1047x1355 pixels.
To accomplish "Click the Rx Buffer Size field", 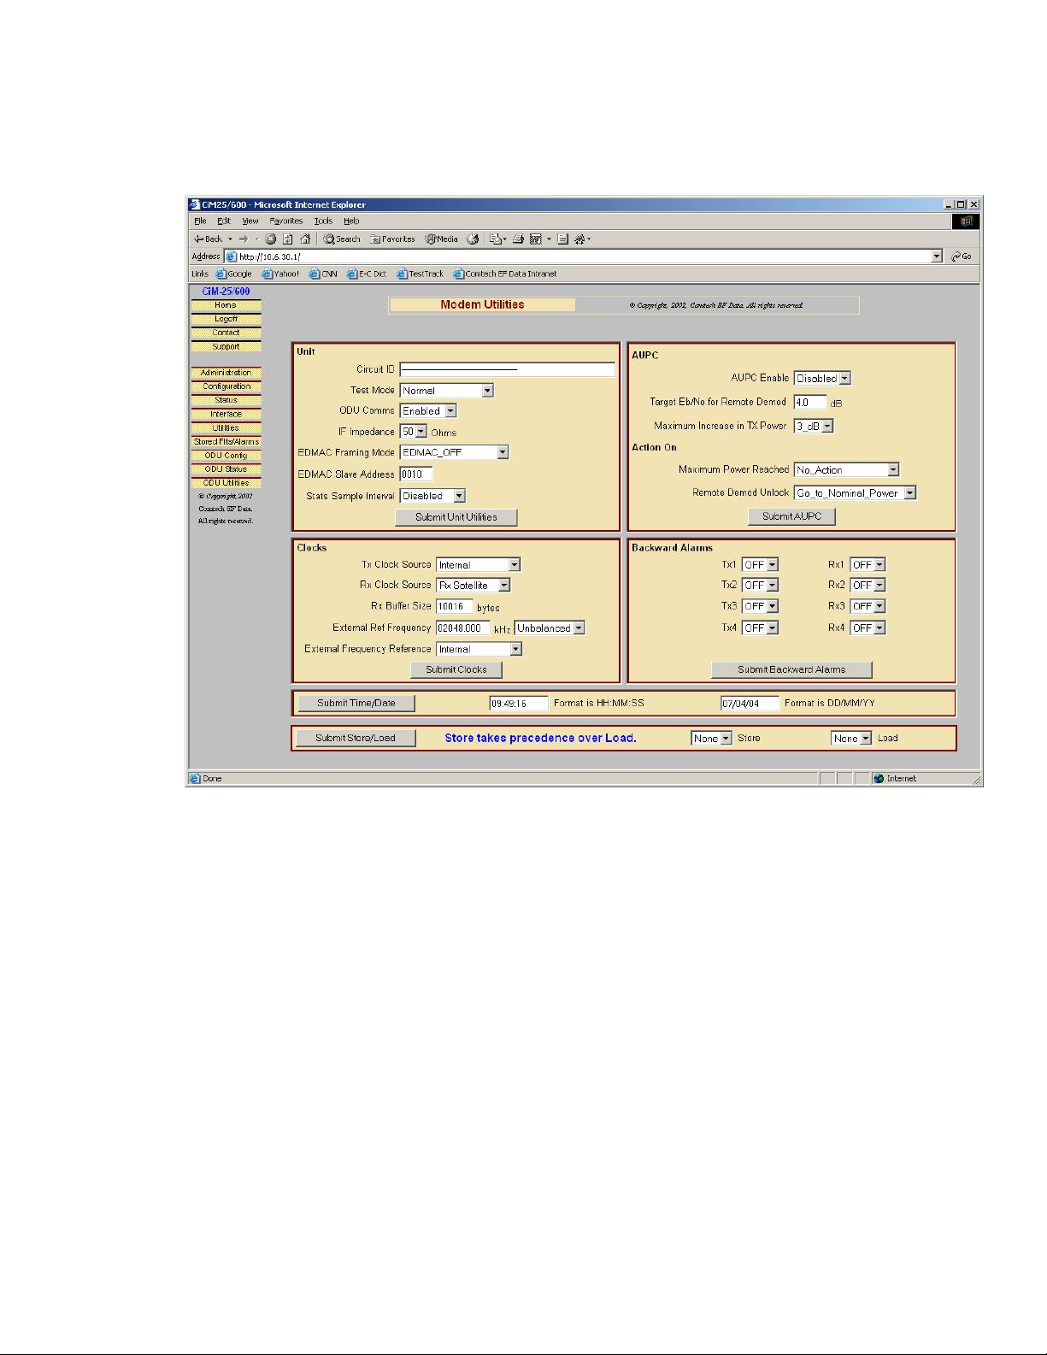I will pyautogui.click(x=455, y=606).
